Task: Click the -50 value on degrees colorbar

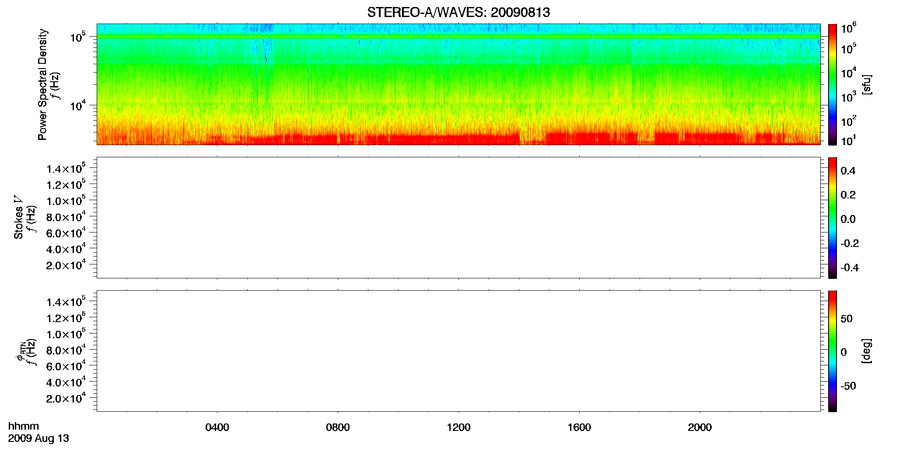Action: tap(848, 386)
